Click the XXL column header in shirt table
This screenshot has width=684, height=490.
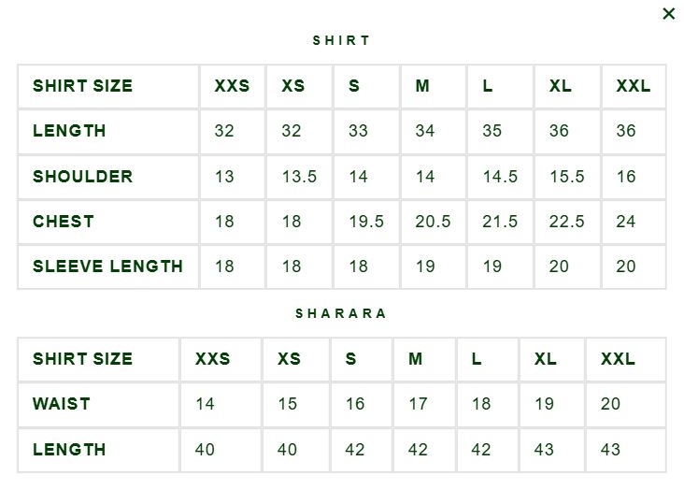633,86
